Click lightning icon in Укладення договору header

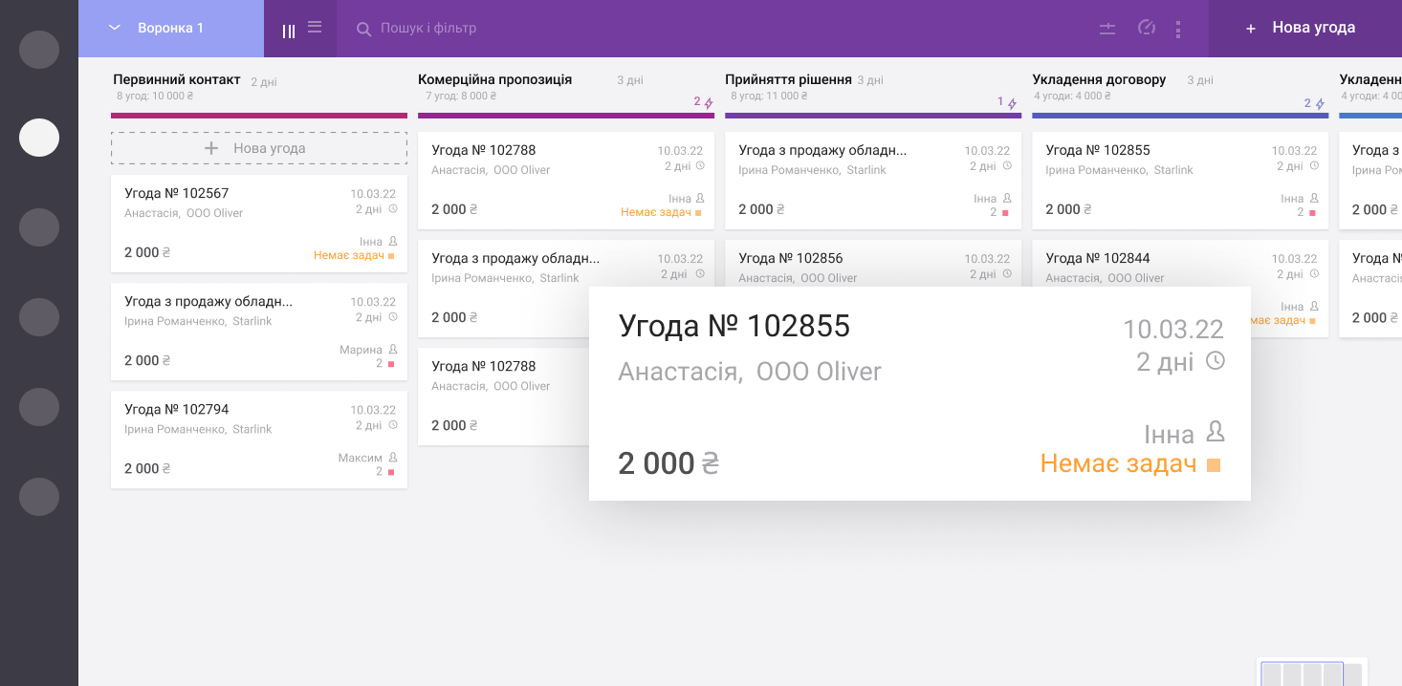(x=1320, y=103)
